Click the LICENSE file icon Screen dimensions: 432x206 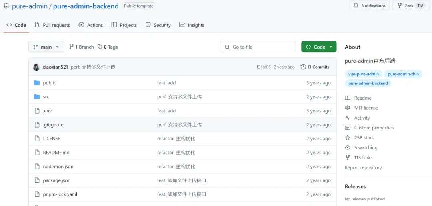pyautogui.click(x=37, y=139)
